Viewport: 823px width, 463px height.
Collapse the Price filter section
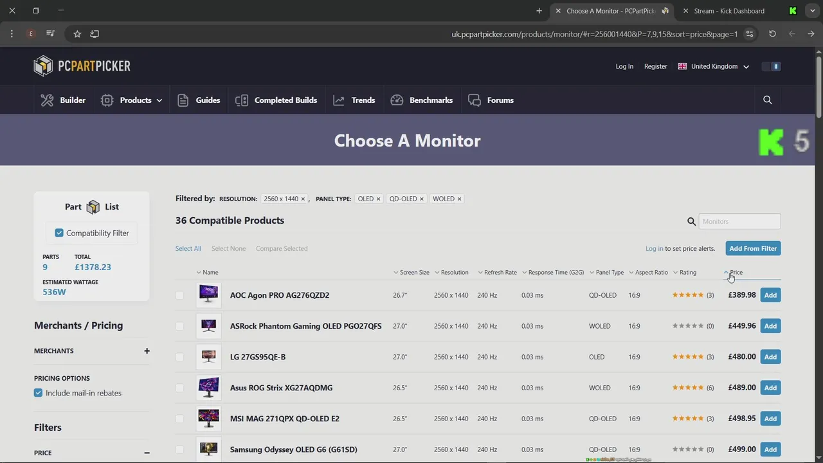(x=147, y=453)
